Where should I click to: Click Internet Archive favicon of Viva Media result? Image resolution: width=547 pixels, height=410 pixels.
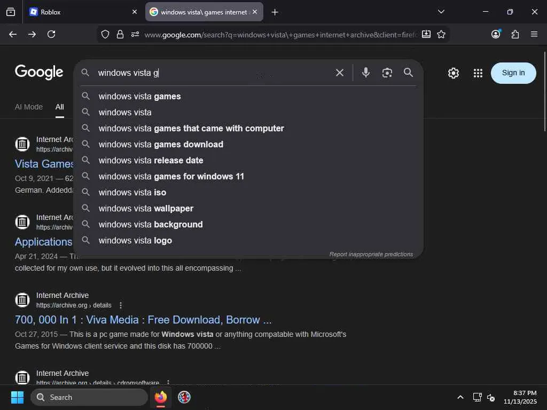[22, 300]
